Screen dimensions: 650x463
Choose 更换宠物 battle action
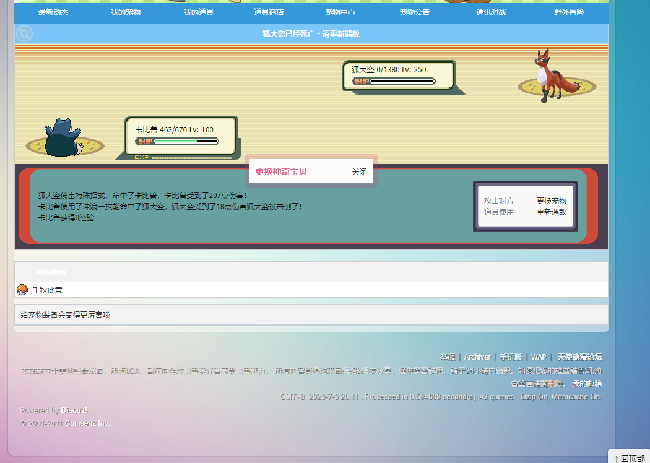pyautogui.click(x=552, y=201)
